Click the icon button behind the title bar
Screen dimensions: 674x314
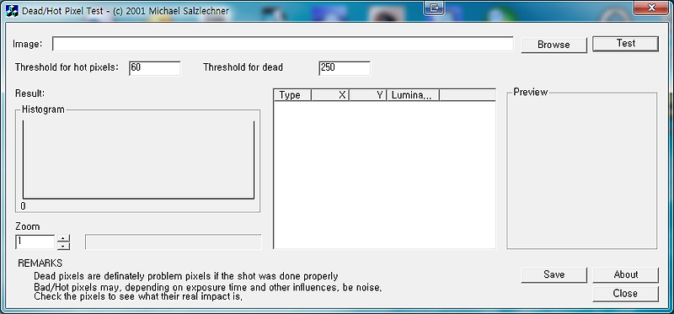click(x=434, y=8)
